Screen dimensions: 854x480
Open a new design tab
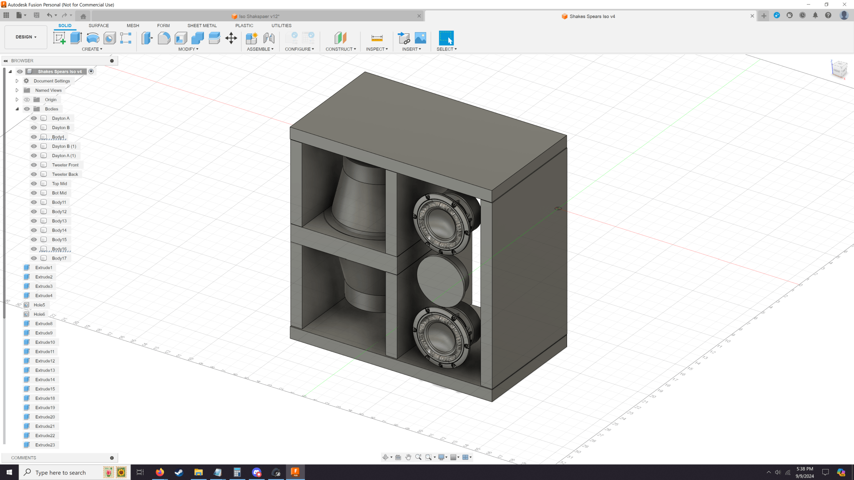click(x=764, y=16)
